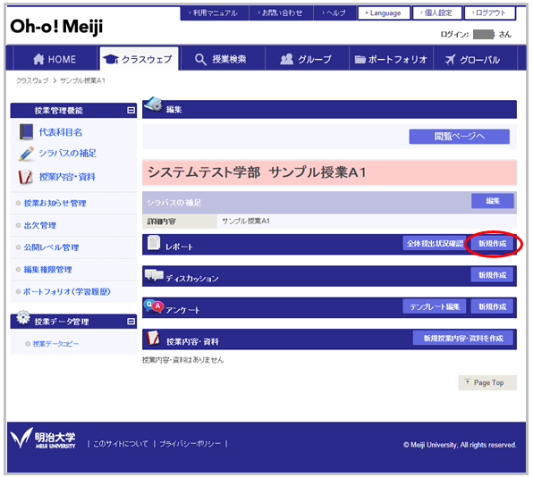The image size is (533, 477).
Task: Click the airplane icon for グローバル
Action: pyautogui.click(x=450, y=60)
